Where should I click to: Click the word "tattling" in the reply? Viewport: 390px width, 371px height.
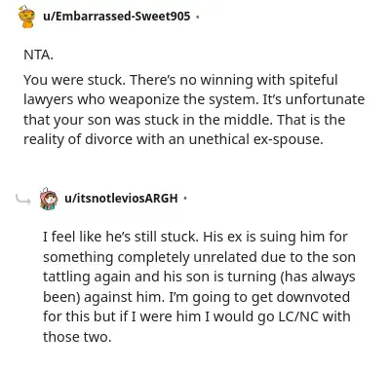click(x=66, y=277)
